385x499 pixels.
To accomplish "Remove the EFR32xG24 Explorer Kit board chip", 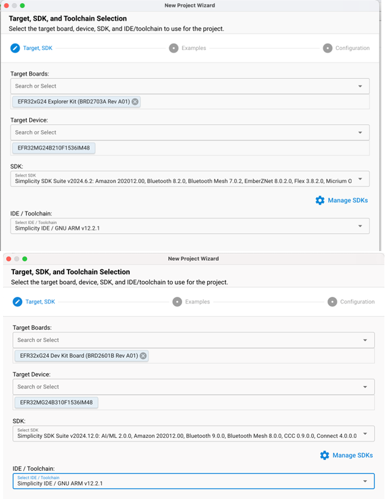I will pos(135,101).
